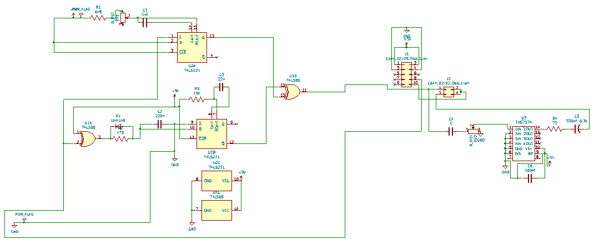This screenshot has height=249, width=594.
Task: Select the C2 capacitor symbol
Action: [159, 124]
